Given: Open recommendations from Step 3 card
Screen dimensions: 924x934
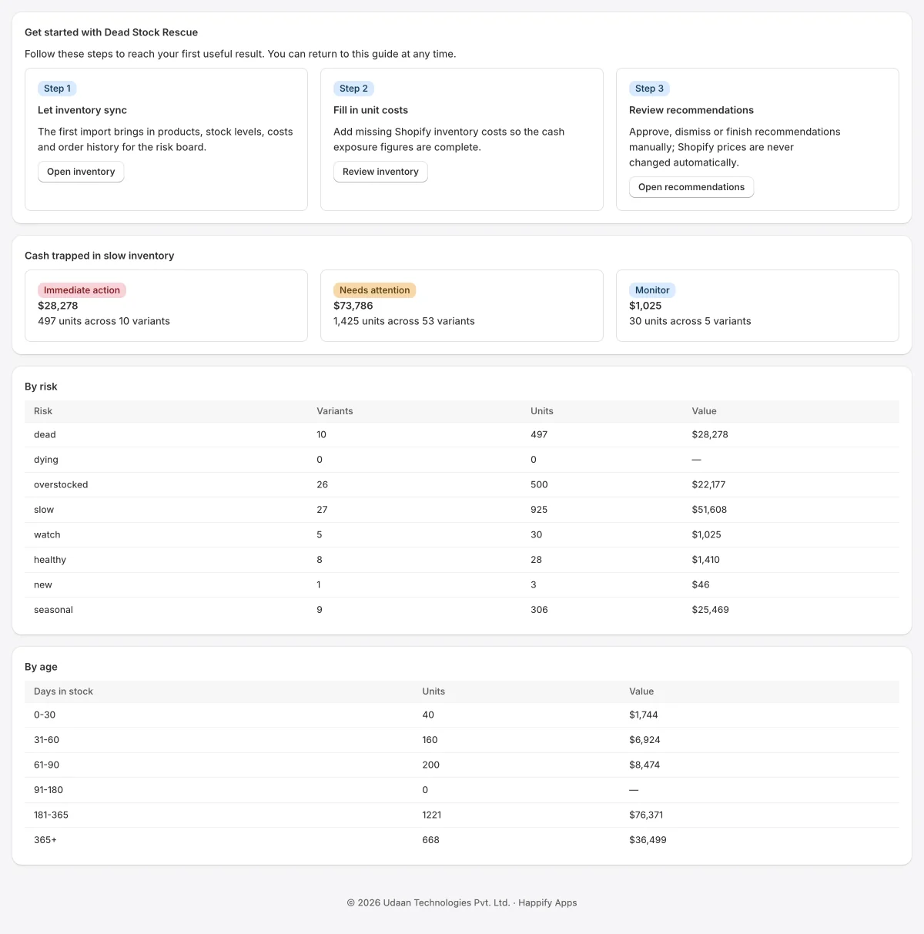Looking at the screenshot, I should 691,187.
